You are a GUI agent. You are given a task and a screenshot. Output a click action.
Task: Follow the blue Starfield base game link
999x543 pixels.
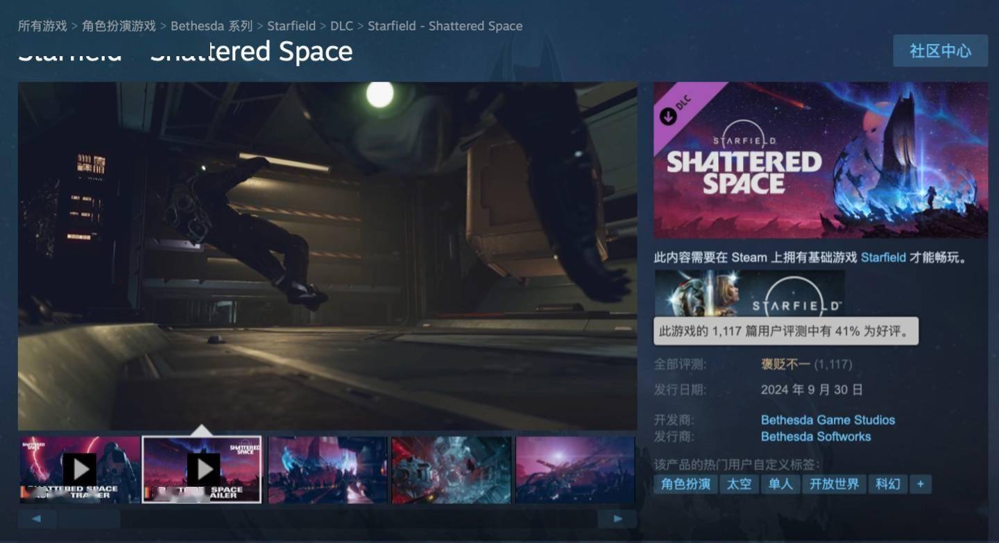883,257
